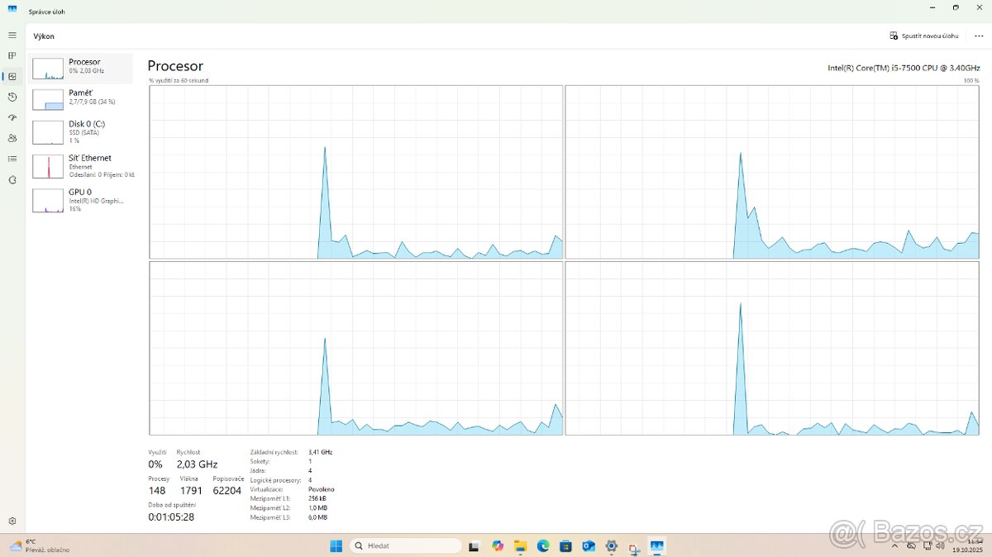
Task: Open the Users view in sidebar
Action: tap(12, 138)
